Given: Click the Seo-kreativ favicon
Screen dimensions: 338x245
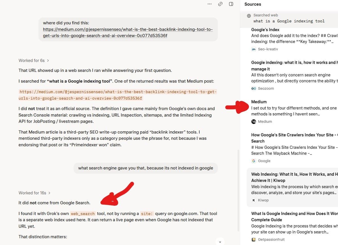Looking at the screenshot, I should pyautogui.click(x=254, y=49).
